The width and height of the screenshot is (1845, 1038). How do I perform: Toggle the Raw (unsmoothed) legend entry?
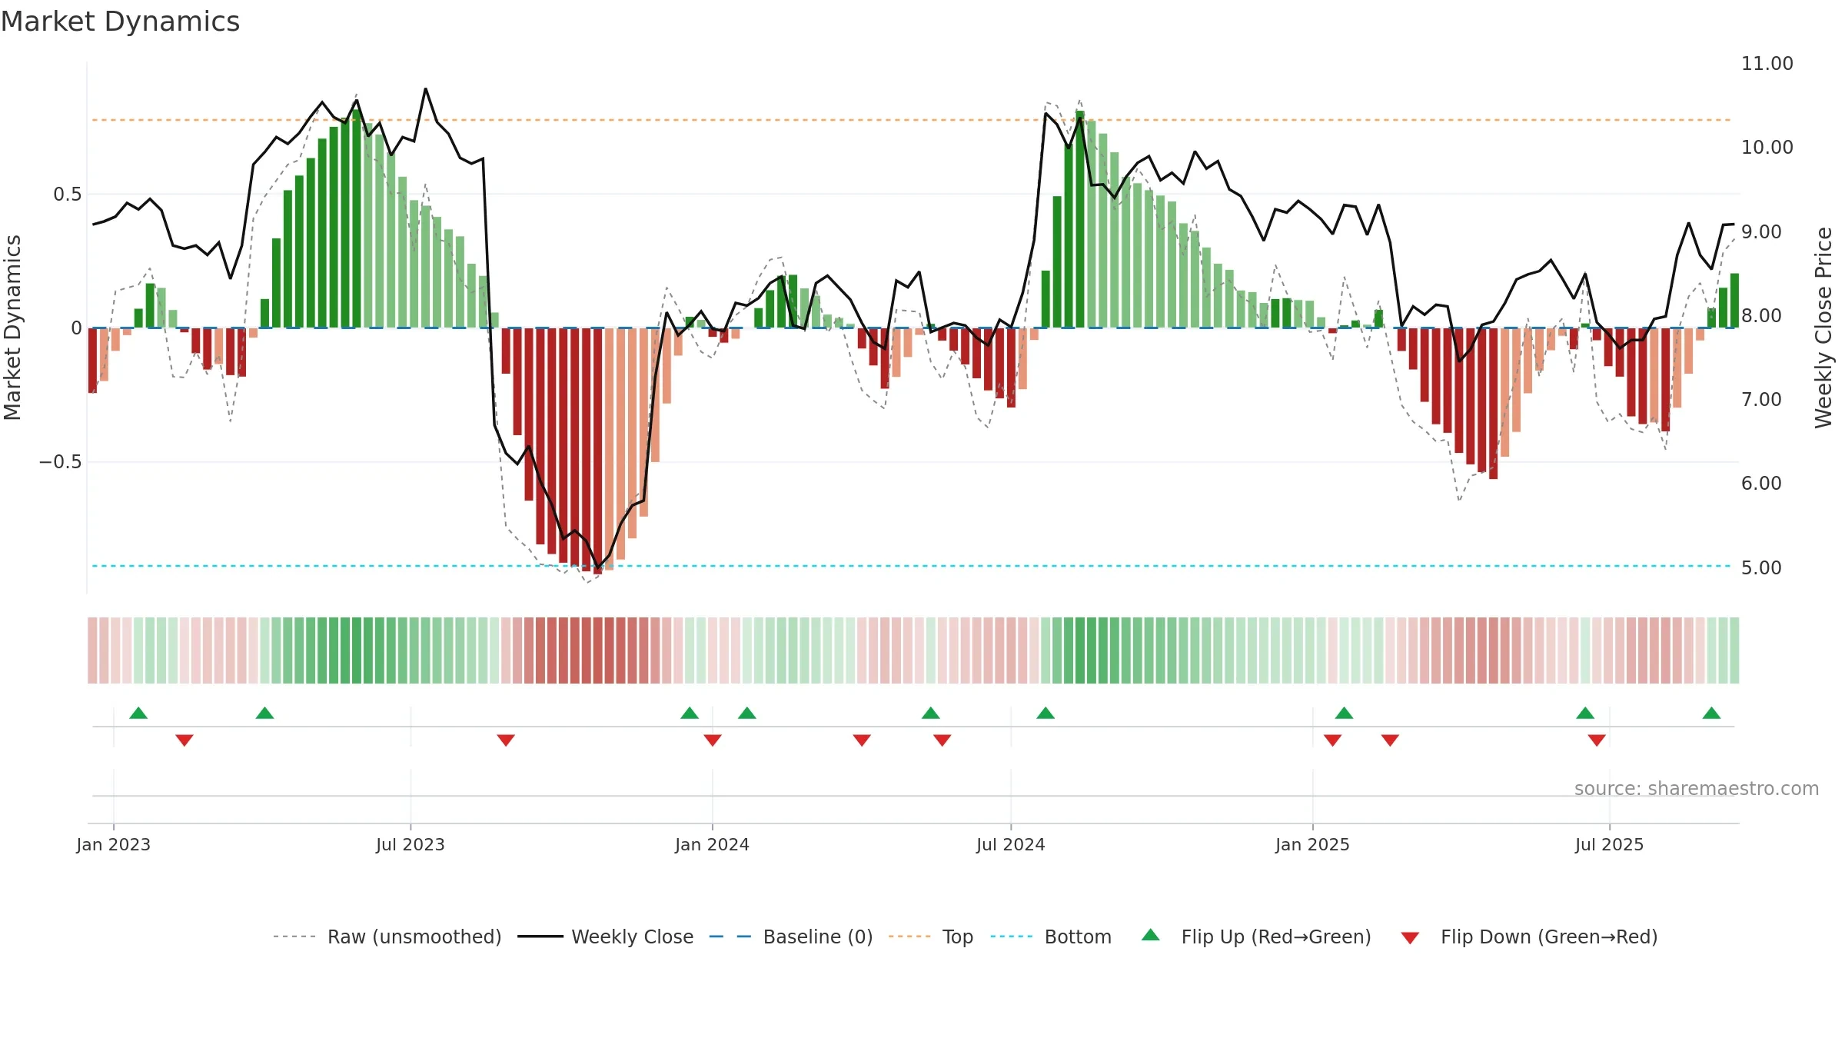[x=387, y=937]
